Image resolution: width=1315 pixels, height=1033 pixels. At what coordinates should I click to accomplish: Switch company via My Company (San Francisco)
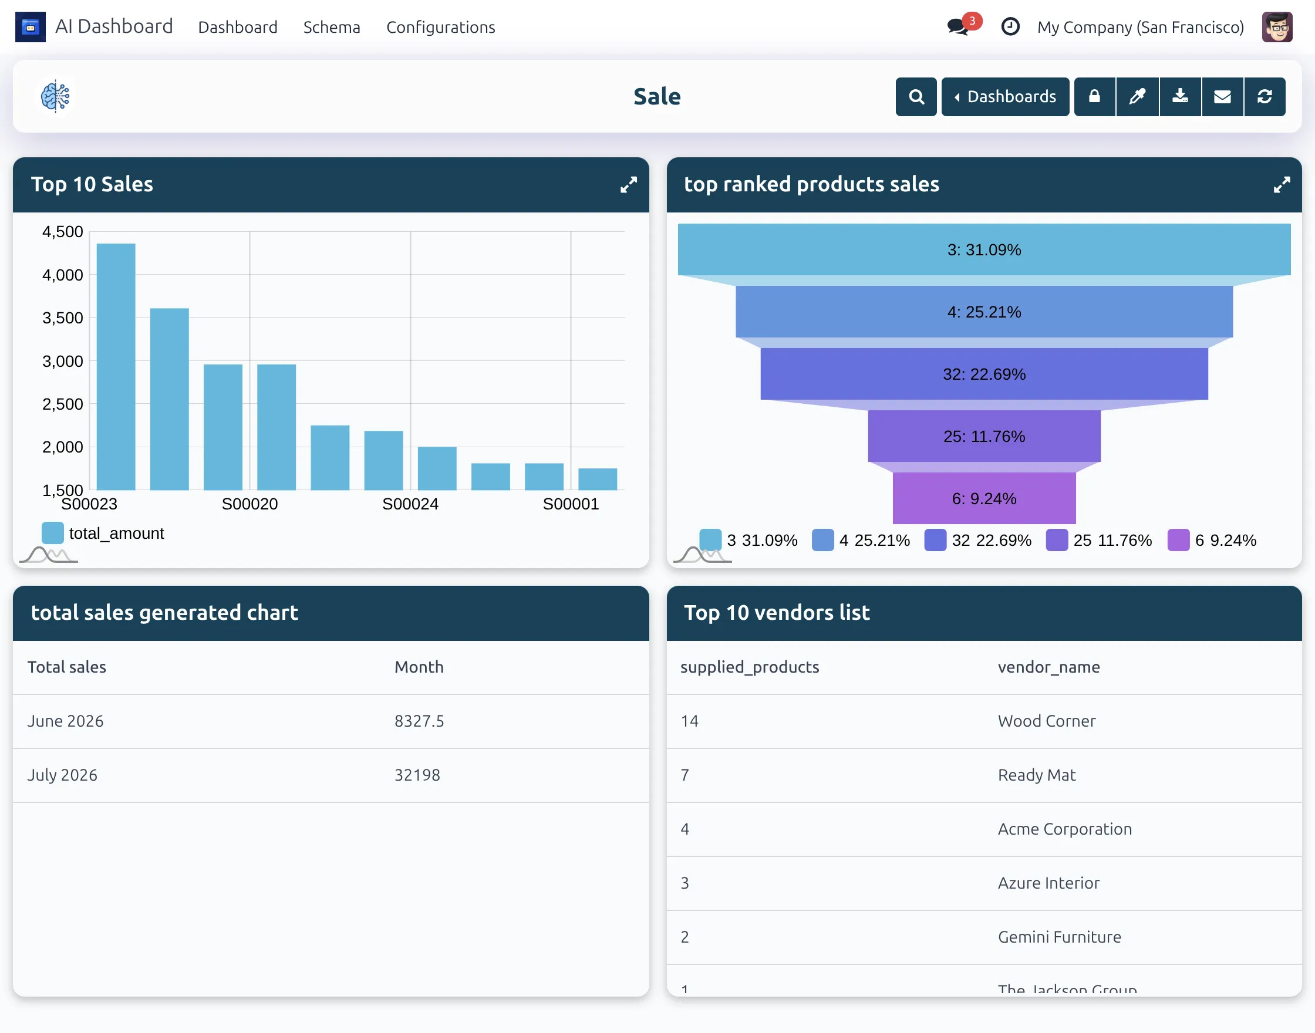click(1140, 27)
